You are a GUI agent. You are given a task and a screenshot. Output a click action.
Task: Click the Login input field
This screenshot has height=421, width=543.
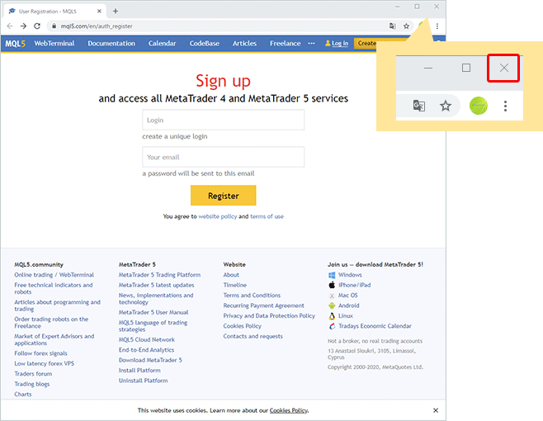224,120
